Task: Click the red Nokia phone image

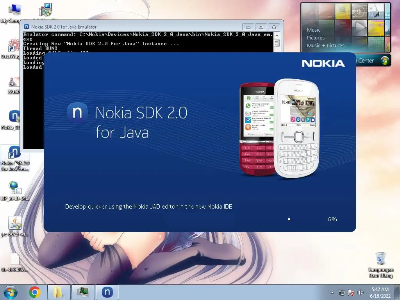Action: [257, 129]
